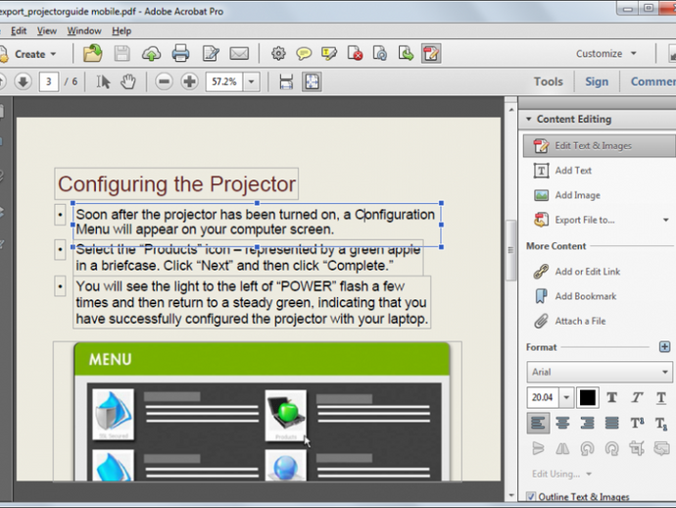Open the View menu
Viewport: 676px width, 508px height.
tap(47, 31)
